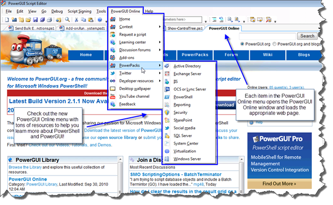Click the Print toolbar icon
The image size is (333, 205).
(x=49, y=20)
